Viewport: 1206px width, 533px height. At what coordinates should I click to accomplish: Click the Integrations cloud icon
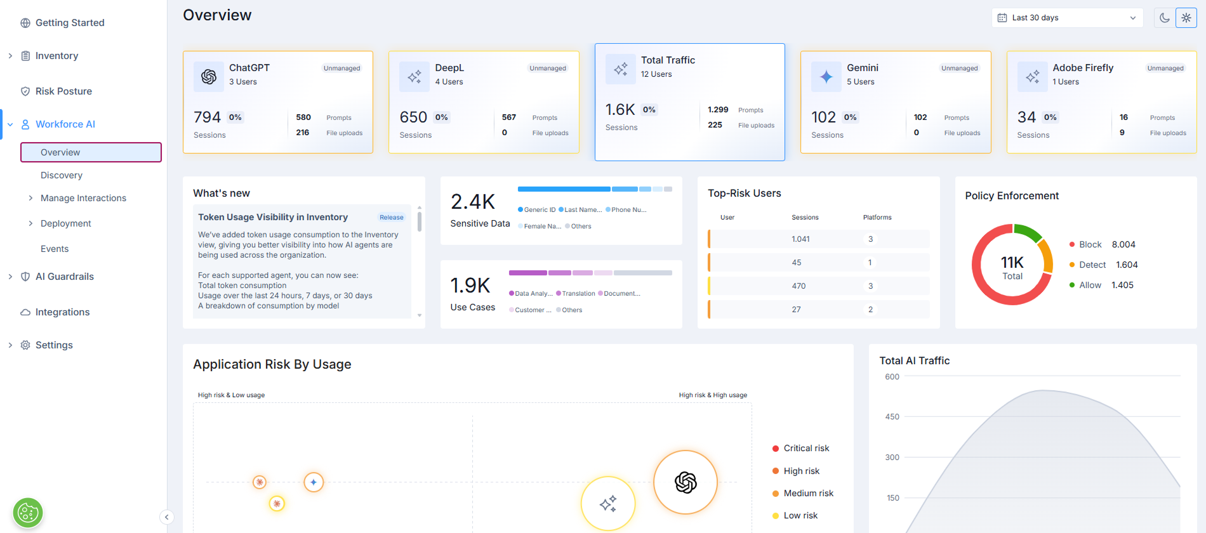pyautogui.click(x=25, y=312)
